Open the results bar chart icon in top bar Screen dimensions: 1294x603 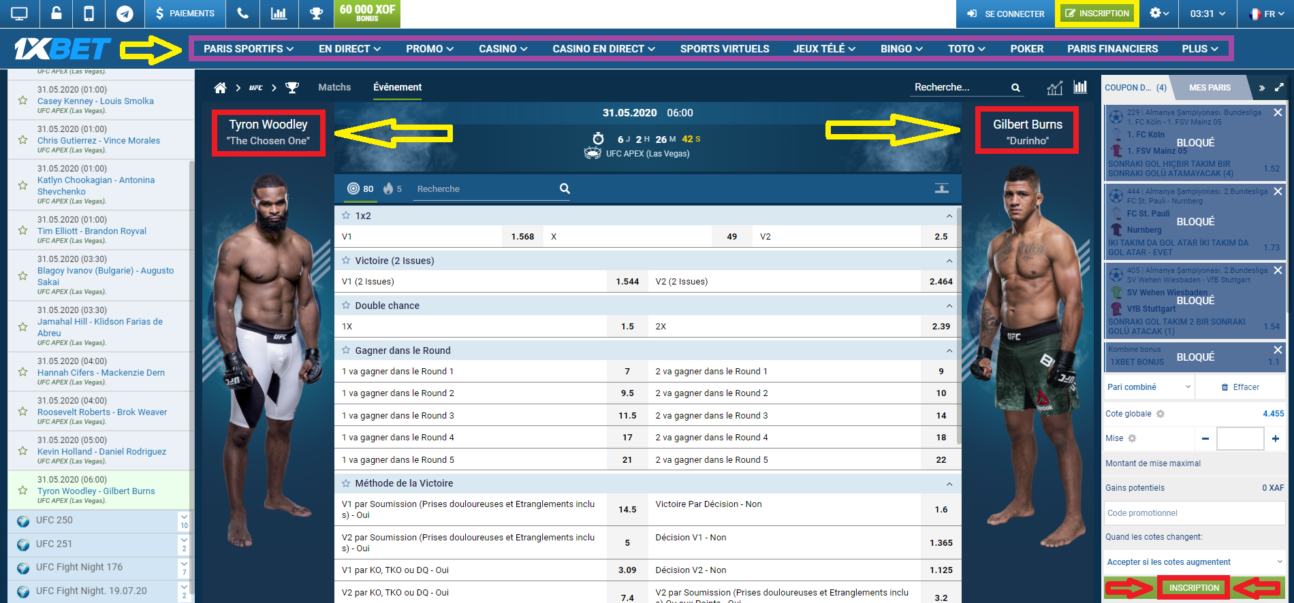[x=279, y=14]
